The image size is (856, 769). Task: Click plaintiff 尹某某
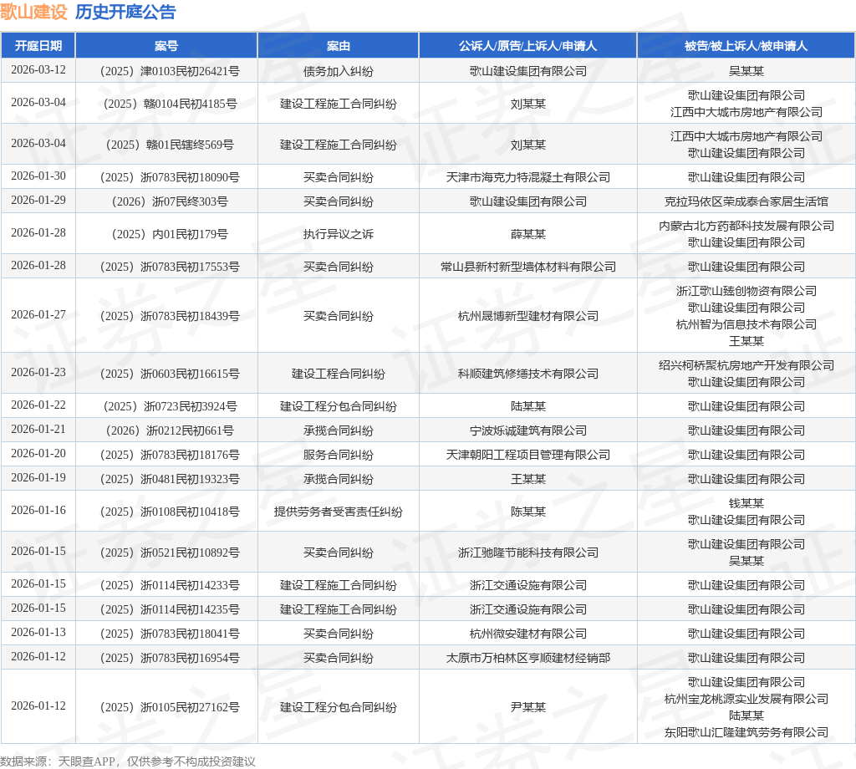tap(528, 707)
